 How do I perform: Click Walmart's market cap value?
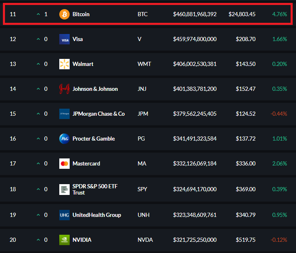pos(195,64)
